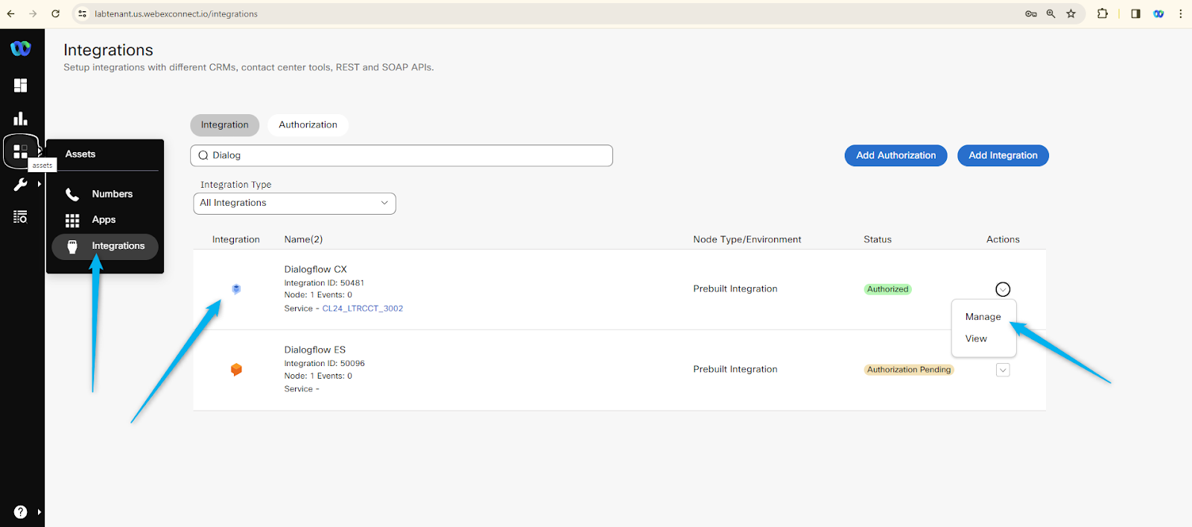Click the Assets menu header
The image size is (1192, 527).
click(80, 154)
